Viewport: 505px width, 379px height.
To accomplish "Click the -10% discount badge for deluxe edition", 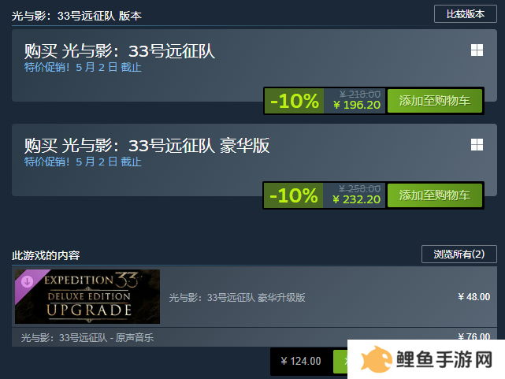I will [294, 195].
